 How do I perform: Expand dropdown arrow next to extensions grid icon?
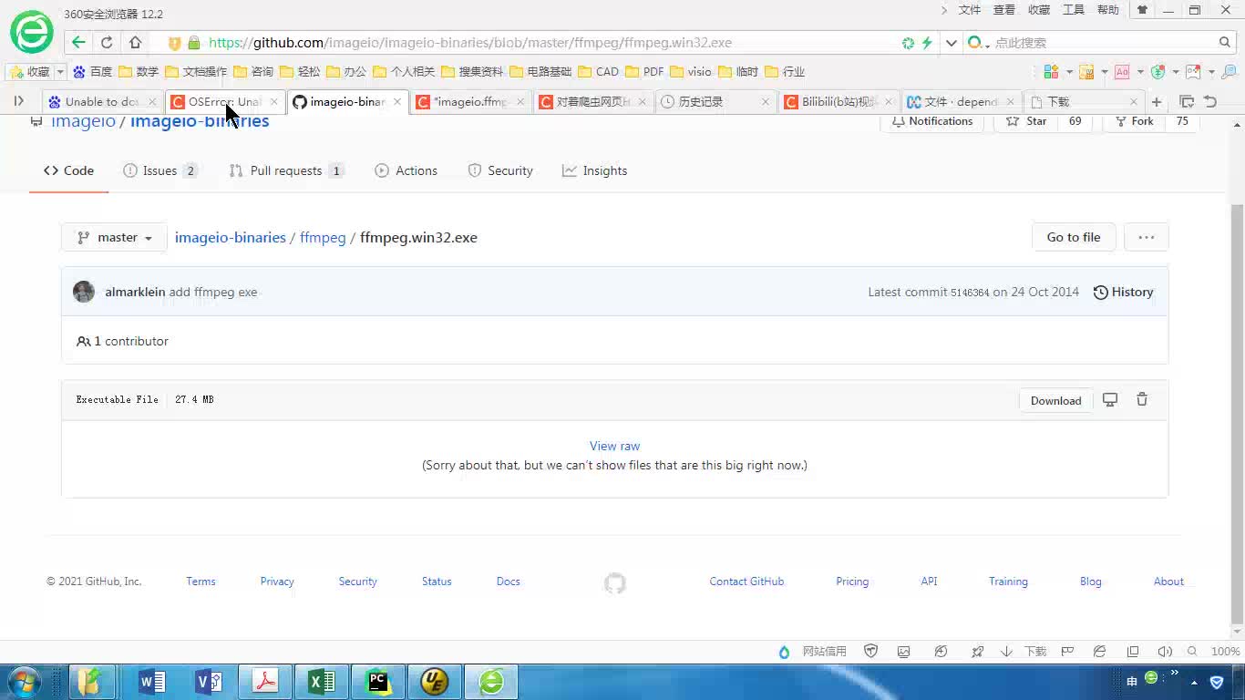coord(1068,72)
